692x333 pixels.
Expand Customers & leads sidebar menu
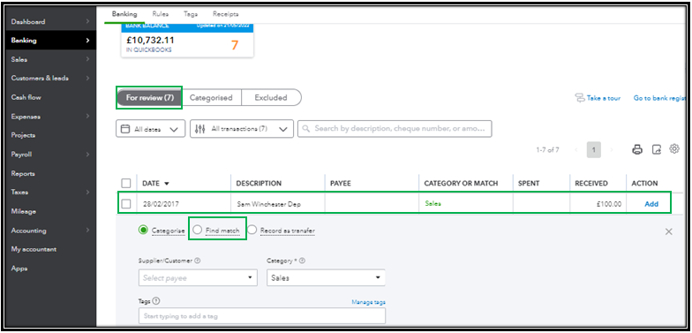tap(88, 78)
